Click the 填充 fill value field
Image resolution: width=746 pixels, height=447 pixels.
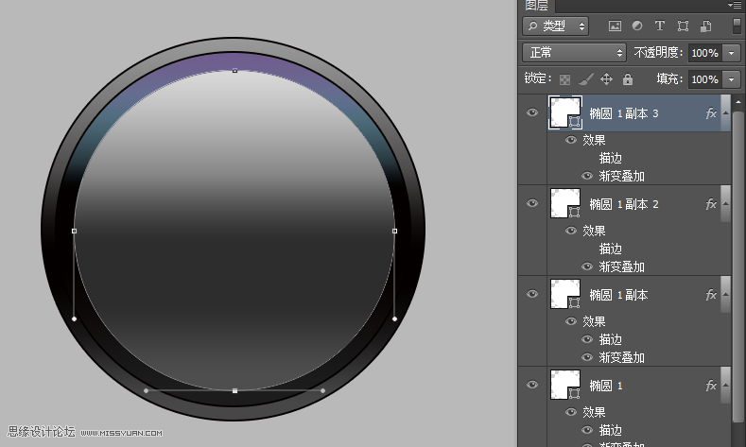(x=704, y=79)
